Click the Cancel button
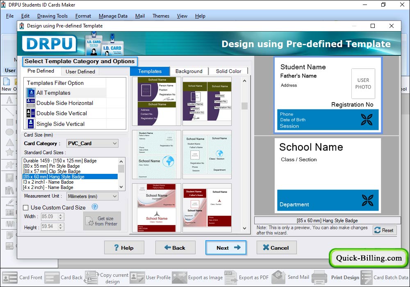The image size is (410, 287). (x=276, y=248)
